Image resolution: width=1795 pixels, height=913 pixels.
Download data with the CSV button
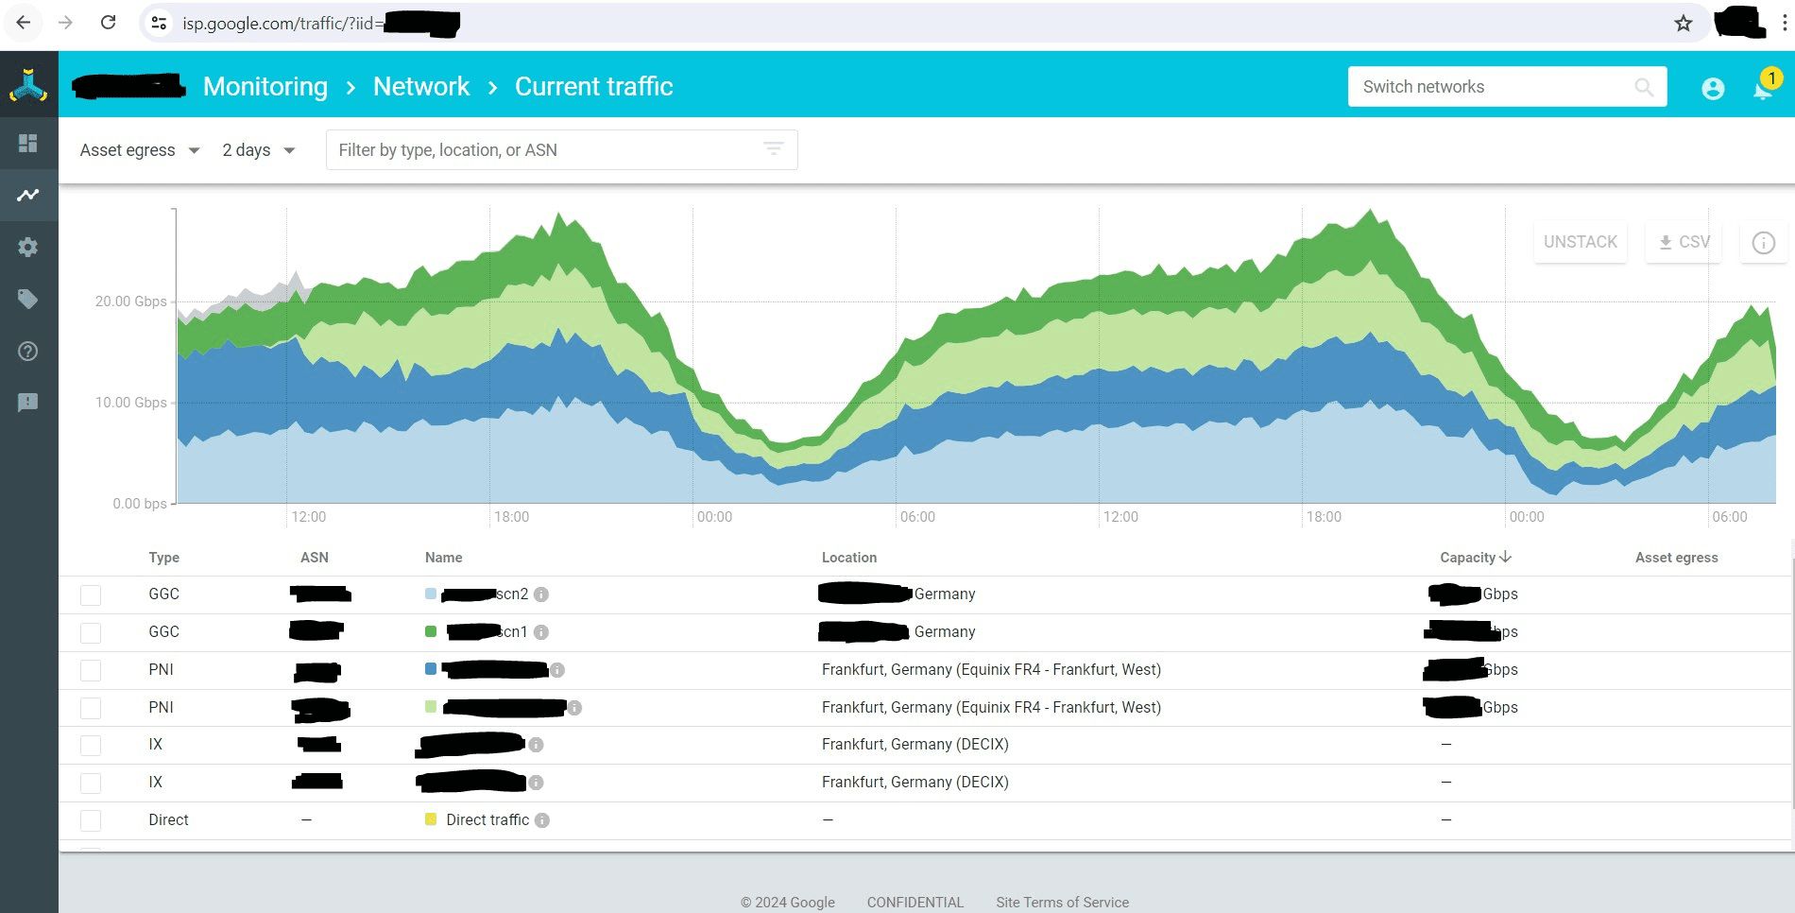[x=1684, y=242]
